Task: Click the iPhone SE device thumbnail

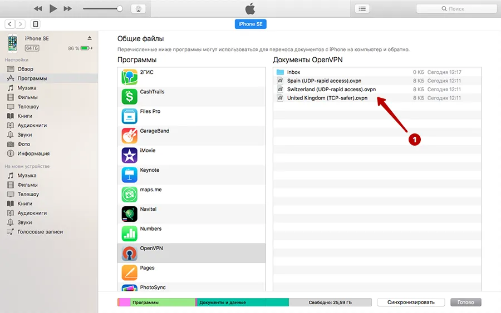Action: (x=12, y=43)
